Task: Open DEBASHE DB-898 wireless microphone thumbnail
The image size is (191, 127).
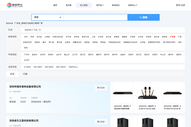Action: 148,93
